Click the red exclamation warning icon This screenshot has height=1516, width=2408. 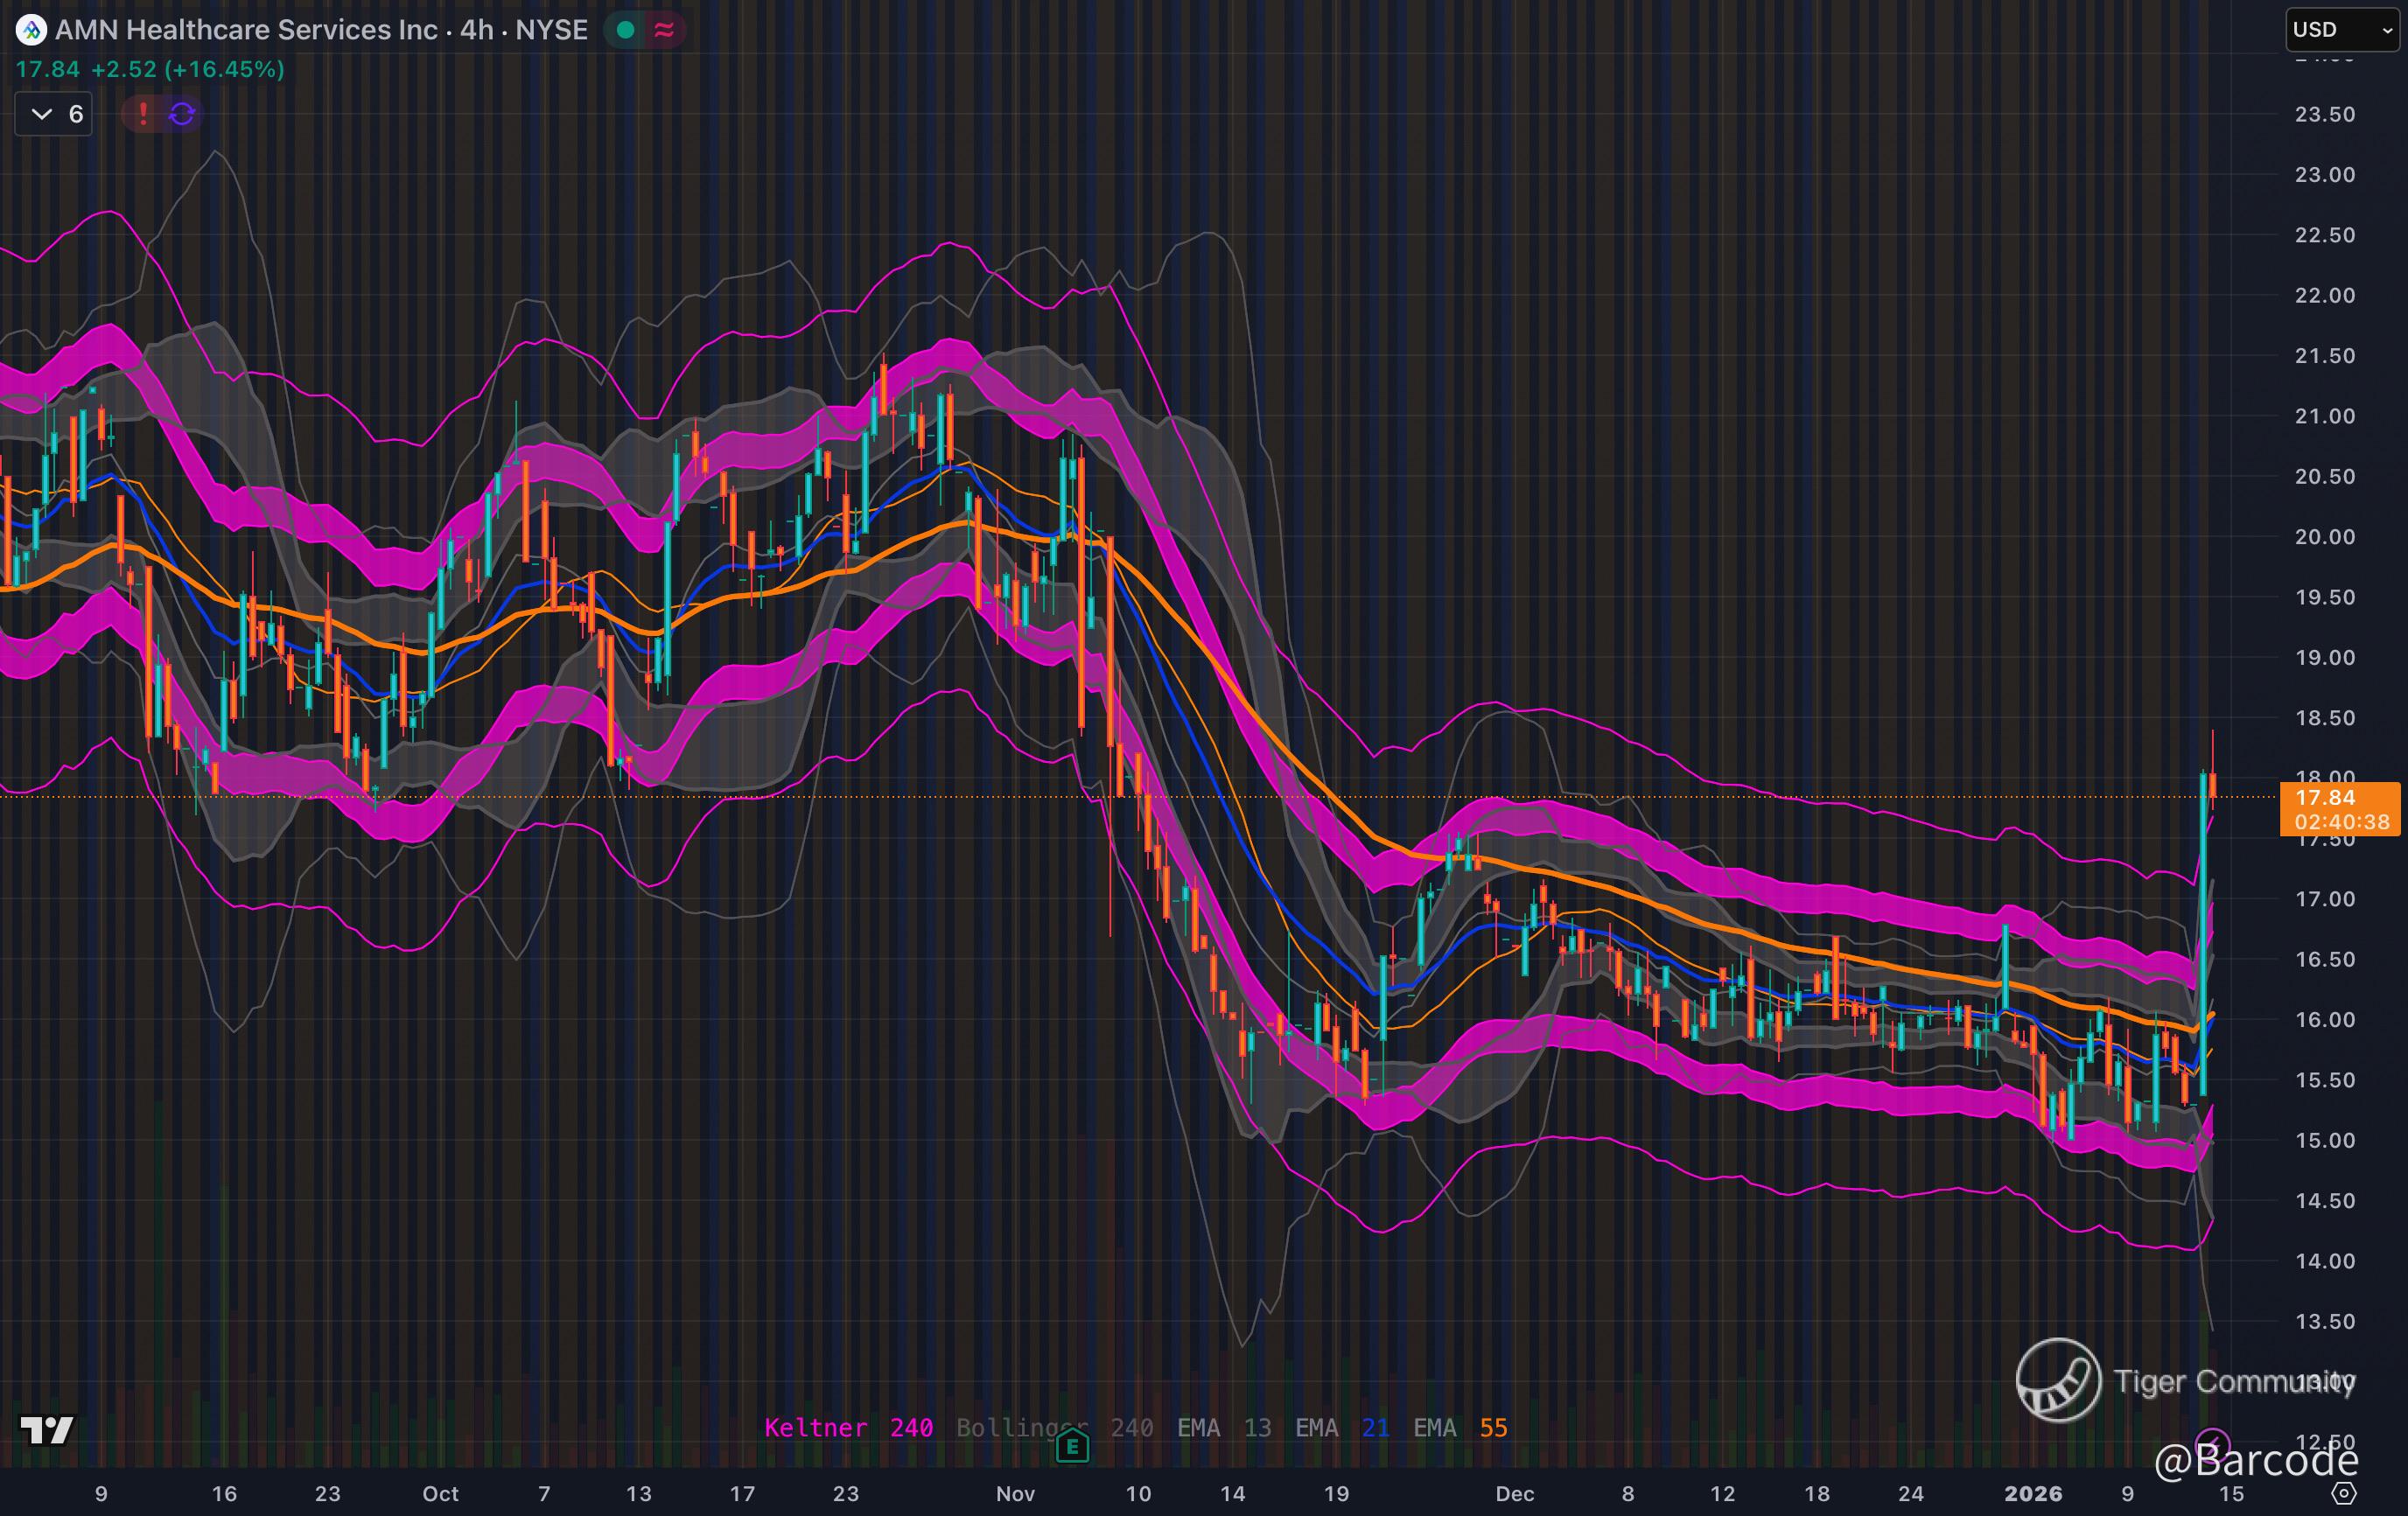point(143,114)
